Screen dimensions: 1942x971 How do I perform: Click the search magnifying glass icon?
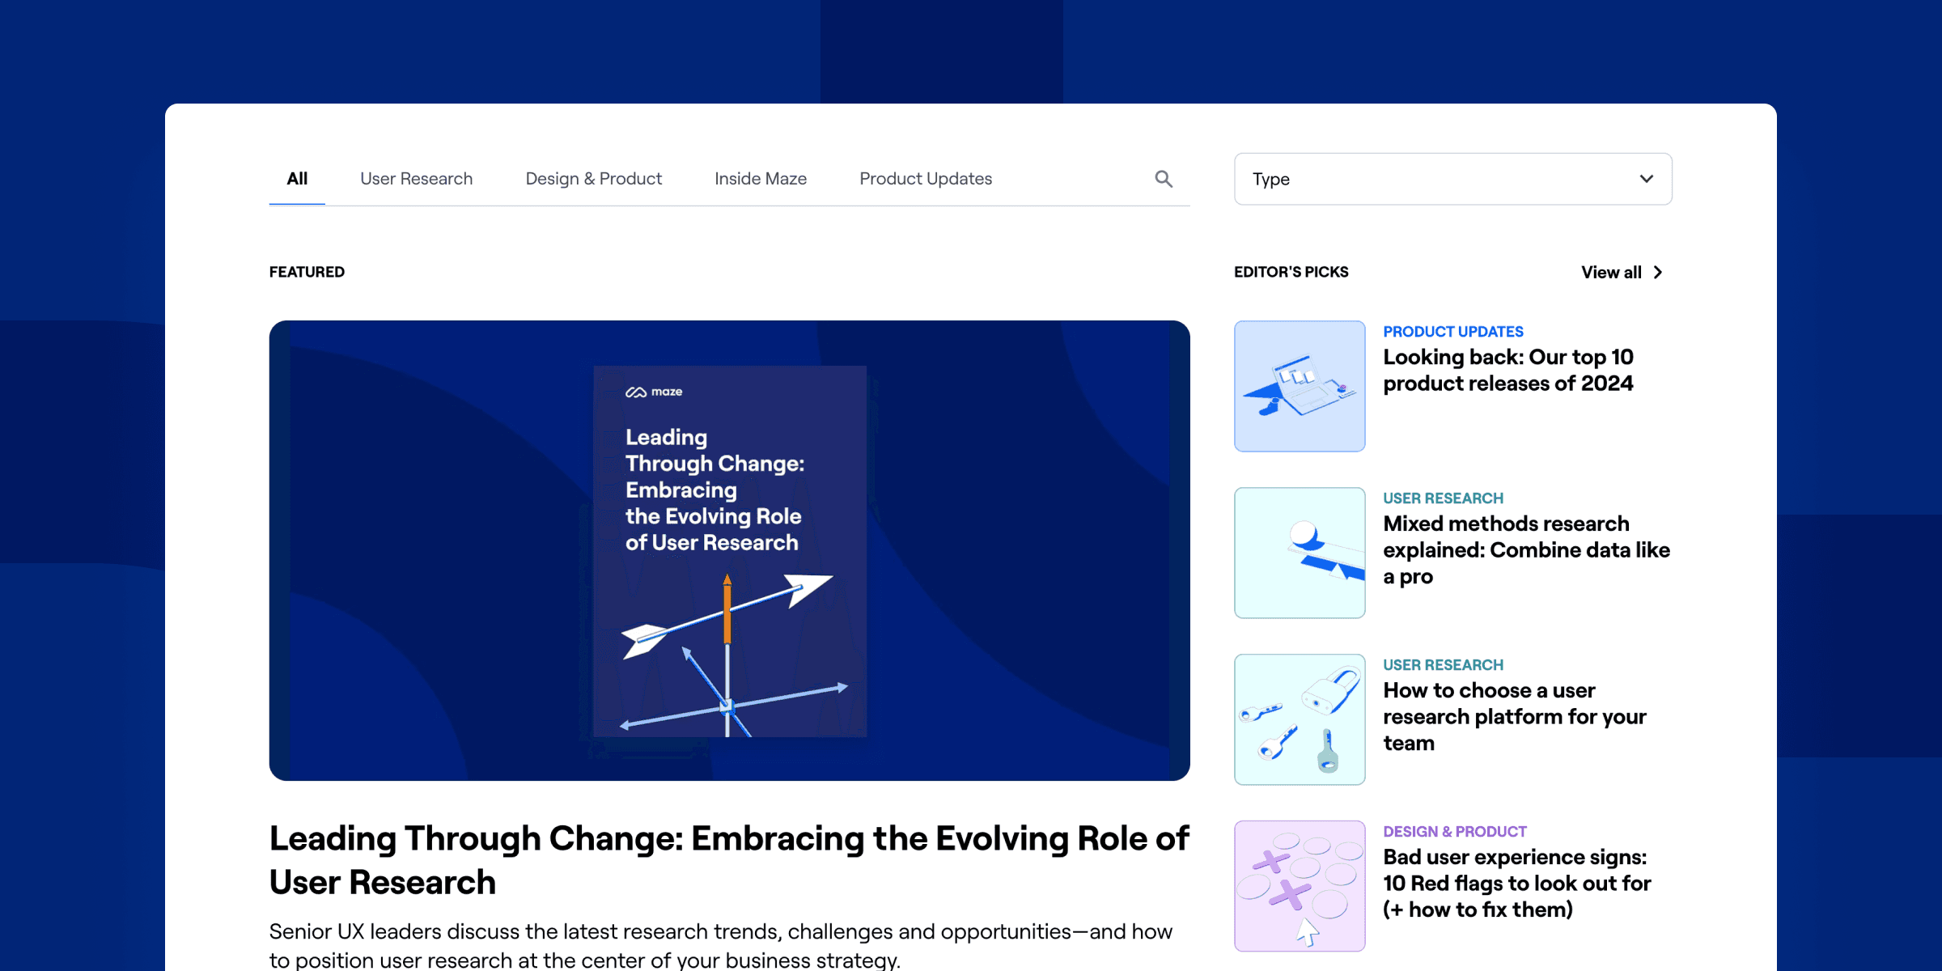click(1163, 178)
